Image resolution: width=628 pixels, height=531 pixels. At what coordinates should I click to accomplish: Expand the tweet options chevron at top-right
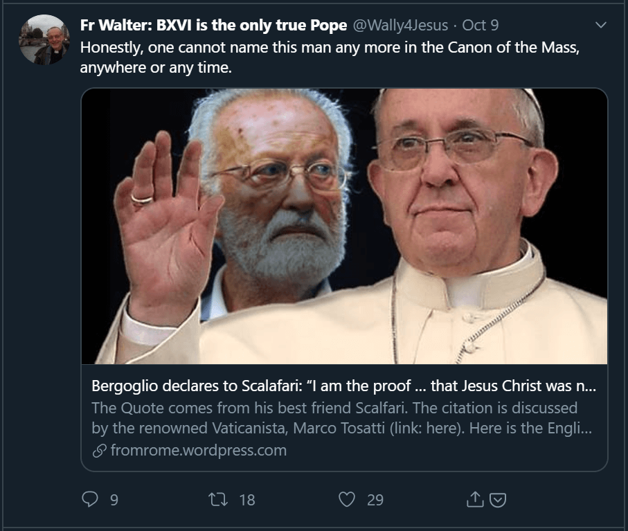pyautogui.click(x=601, y=25)
